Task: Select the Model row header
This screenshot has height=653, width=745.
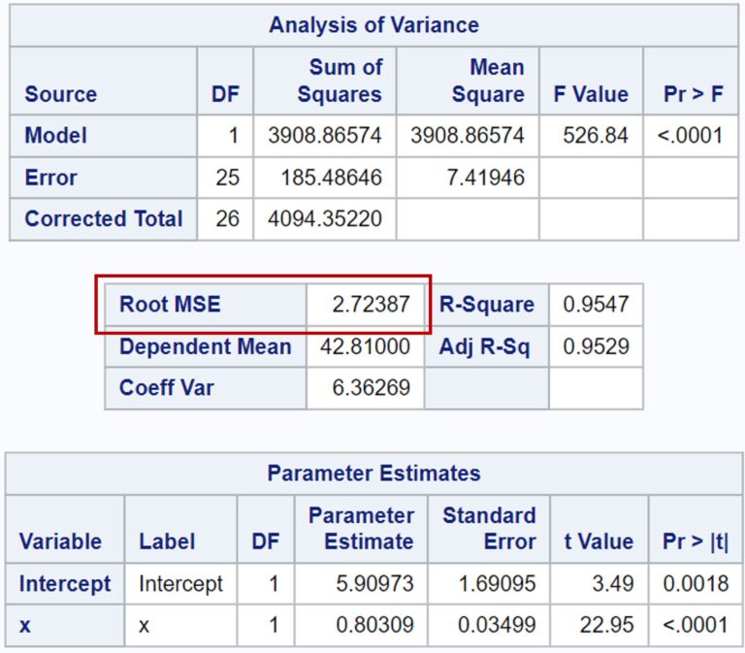Action: [x=103, y=136]
